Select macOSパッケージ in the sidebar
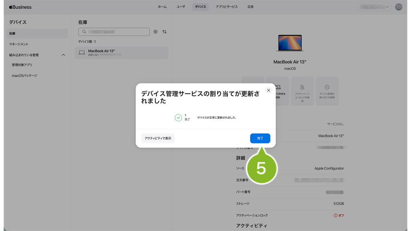This screenshot has height=231, width=411. click(x=24, y=75)
